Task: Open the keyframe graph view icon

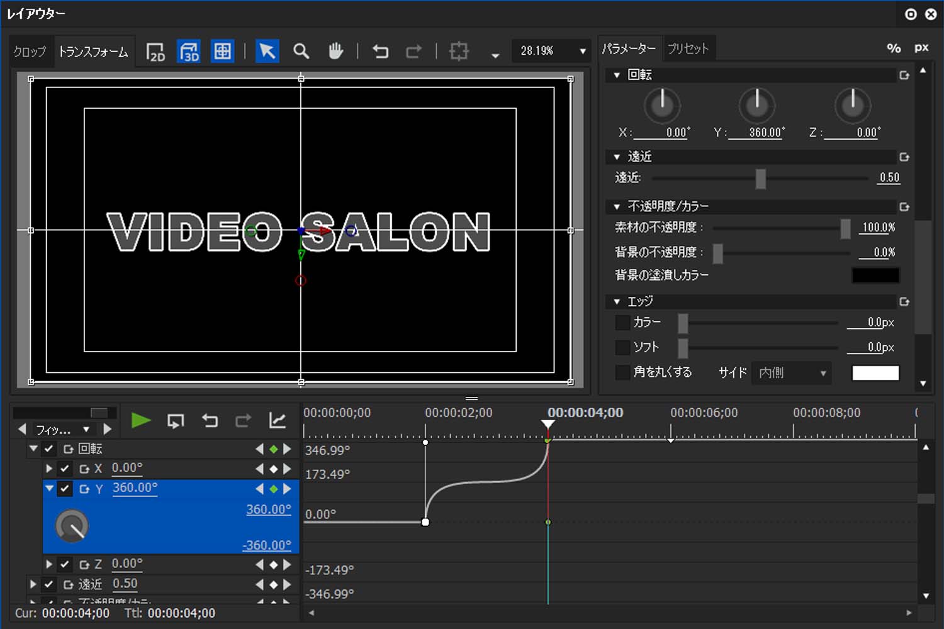Action: click(x=277, y=421)
